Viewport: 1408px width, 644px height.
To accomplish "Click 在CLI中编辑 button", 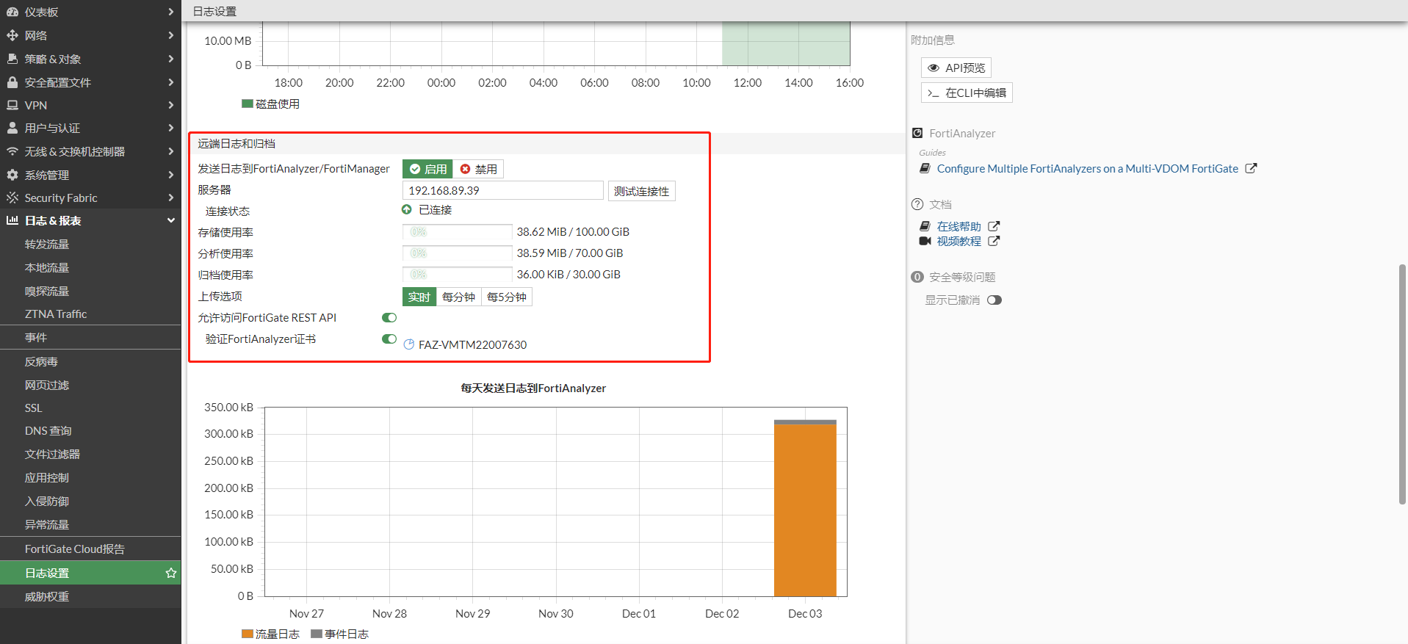I will pyautogui.click(x=967, y=93).
